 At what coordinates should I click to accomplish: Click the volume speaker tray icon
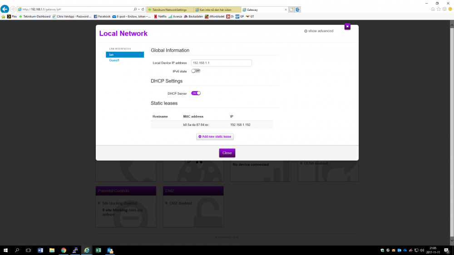(x=422, y=250)
